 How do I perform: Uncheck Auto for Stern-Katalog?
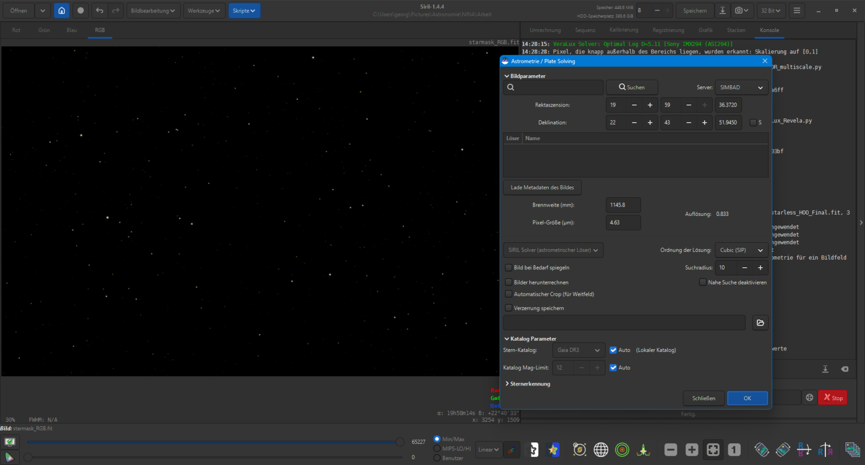click(x=613, y=350)
